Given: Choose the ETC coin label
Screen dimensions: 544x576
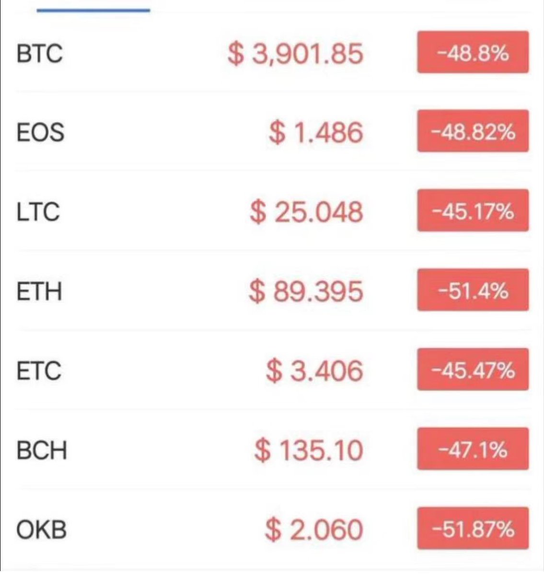Looking at the screenshot, I should point(39,371).
